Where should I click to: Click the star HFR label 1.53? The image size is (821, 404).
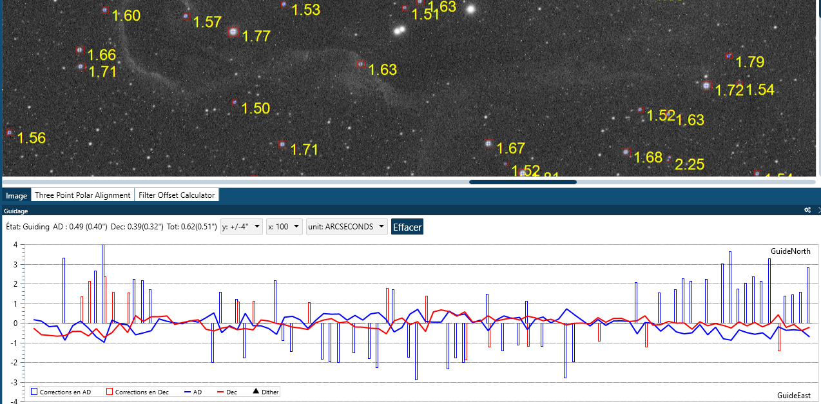tap(306, 10)
